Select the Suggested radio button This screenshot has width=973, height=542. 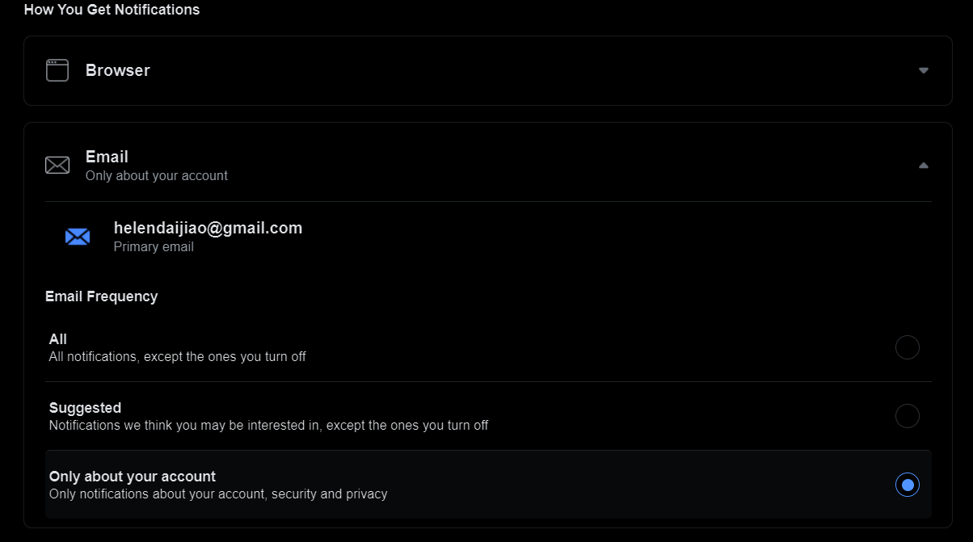tap(908, 416)
